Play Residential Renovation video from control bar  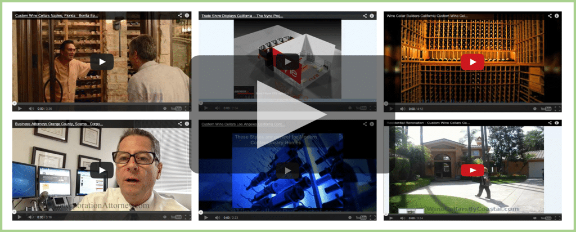pyautogui.click(x=391, y=218)
